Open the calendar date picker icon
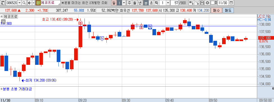Viewport: 274px width, 102px height. tap(231, 3)
